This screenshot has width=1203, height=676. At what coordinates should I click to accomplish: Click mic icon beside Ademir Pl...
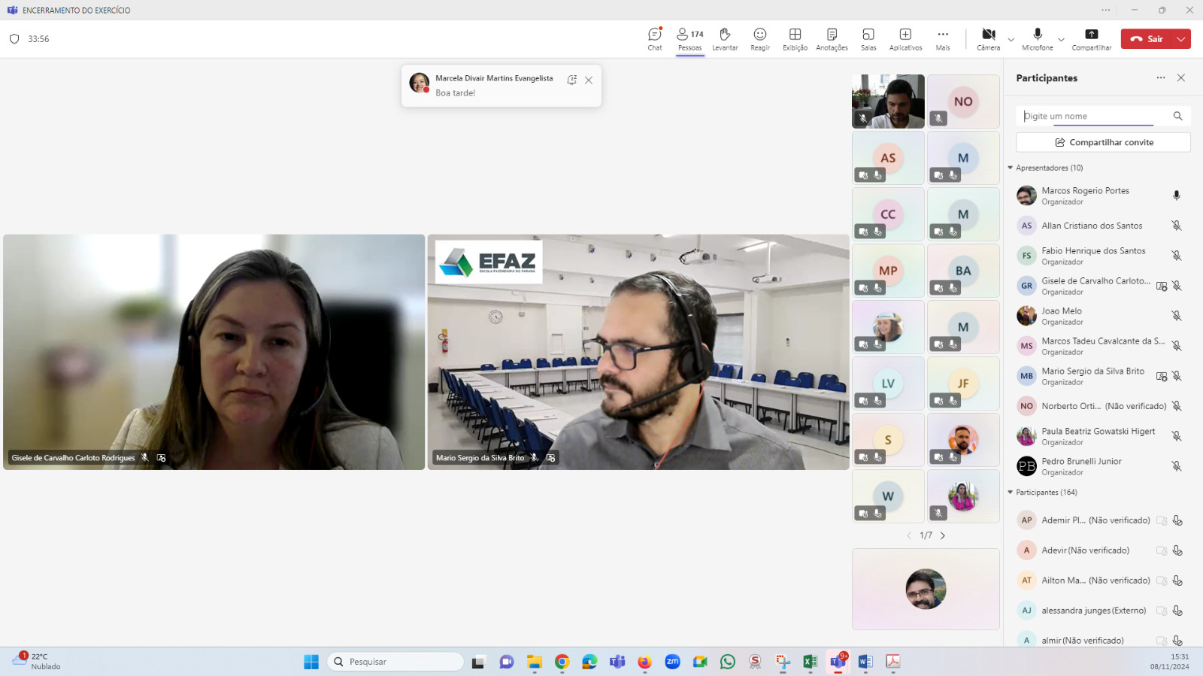(1177, 520)
